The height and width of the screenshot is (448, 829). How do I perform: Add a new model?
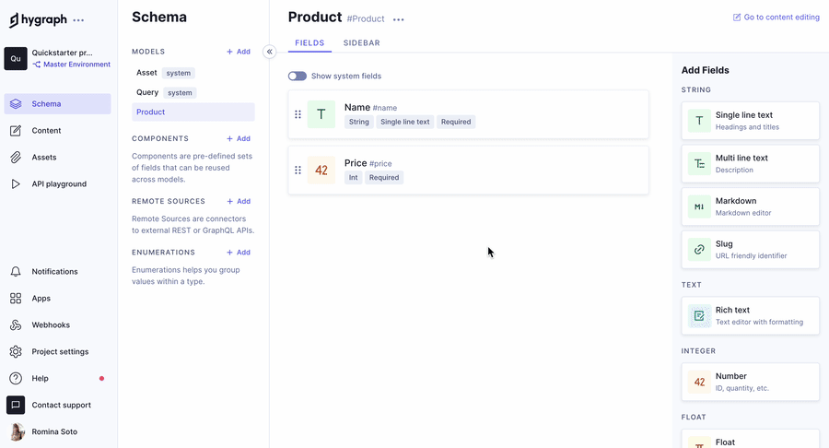click(239, 52)
